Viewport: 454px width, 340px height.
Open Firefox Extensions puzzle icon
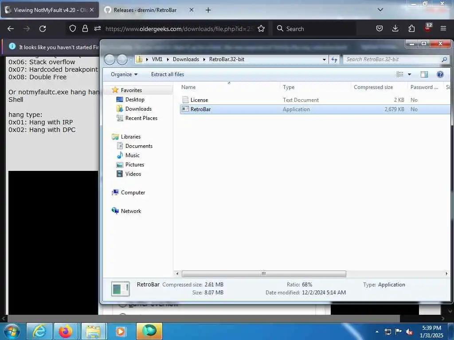coord(411,28)
